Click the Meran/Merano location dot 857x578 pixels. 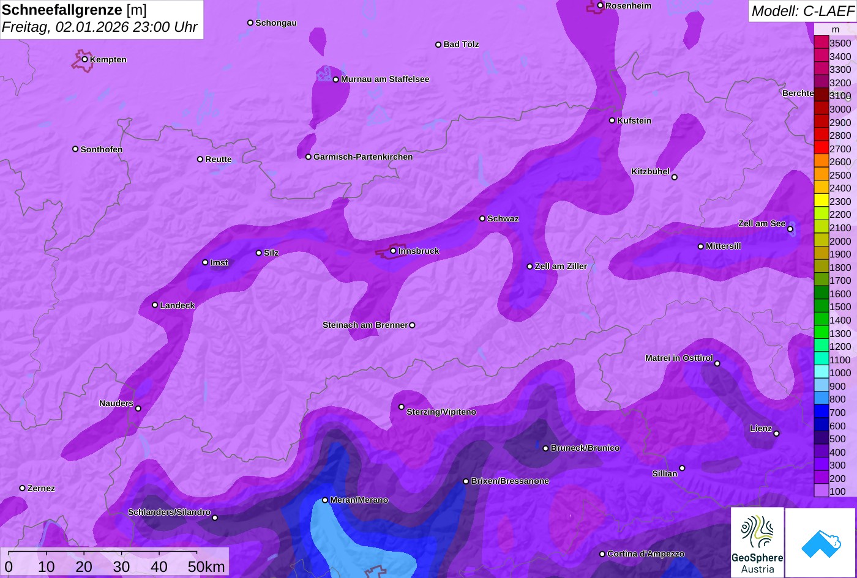click(x=325, y=500)
